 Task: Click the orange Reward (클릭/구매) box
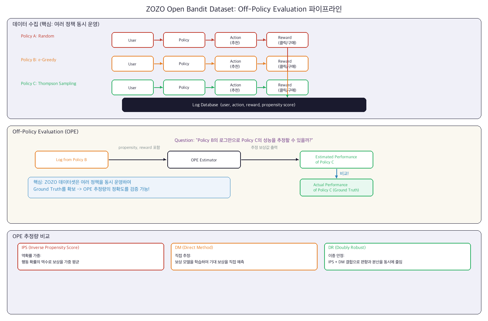pyautogui.click(x=287, y=64)
